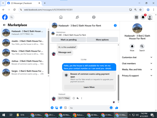Viewport: 157px width, 118px height.
Task: Open the browser zoom magnifier icon
Action: point(135,10)
